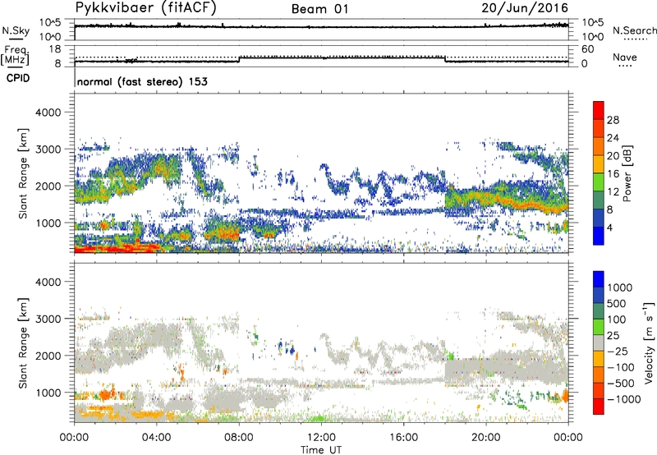Click the 12:00 time axis label

click(321, 438)
